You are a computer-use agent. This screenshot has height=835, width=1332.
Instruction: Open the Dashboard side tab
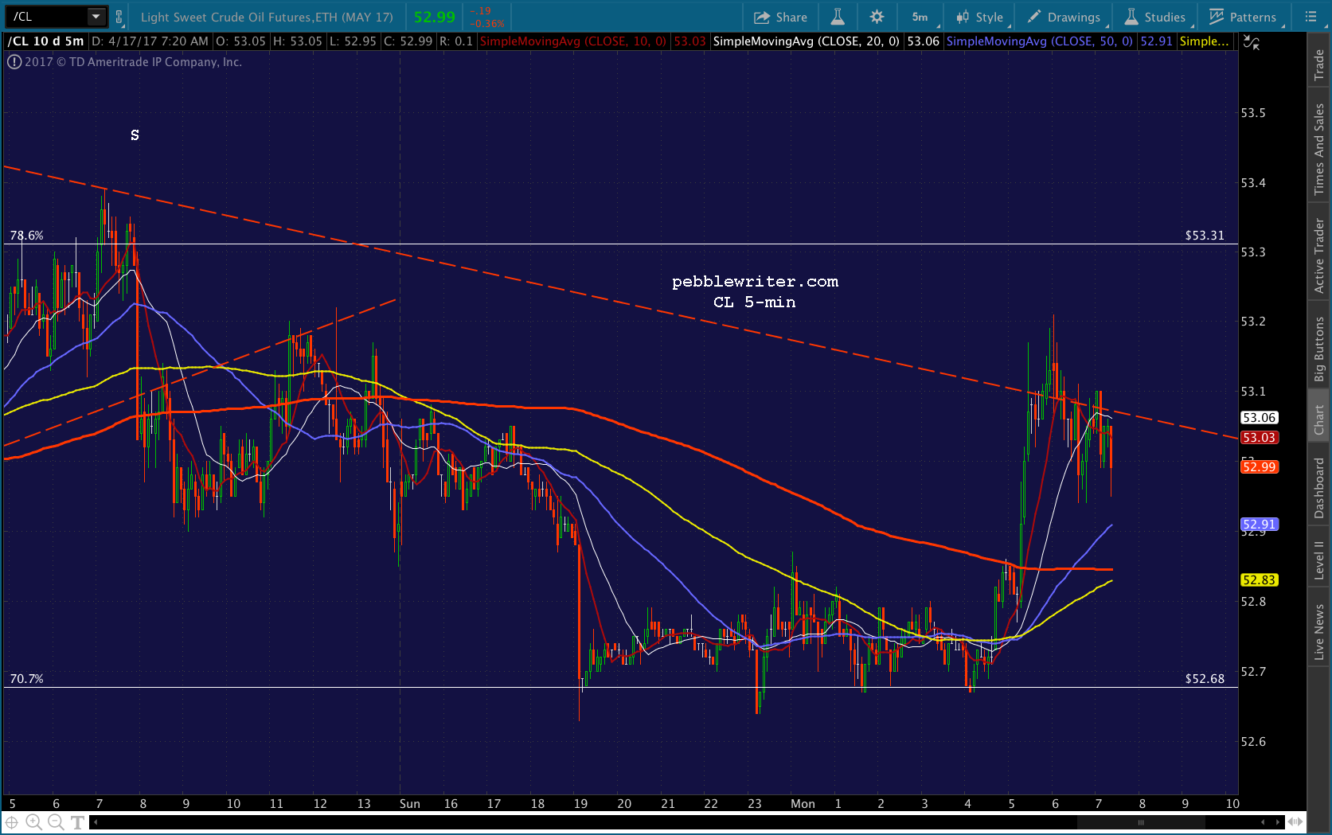1319,487
